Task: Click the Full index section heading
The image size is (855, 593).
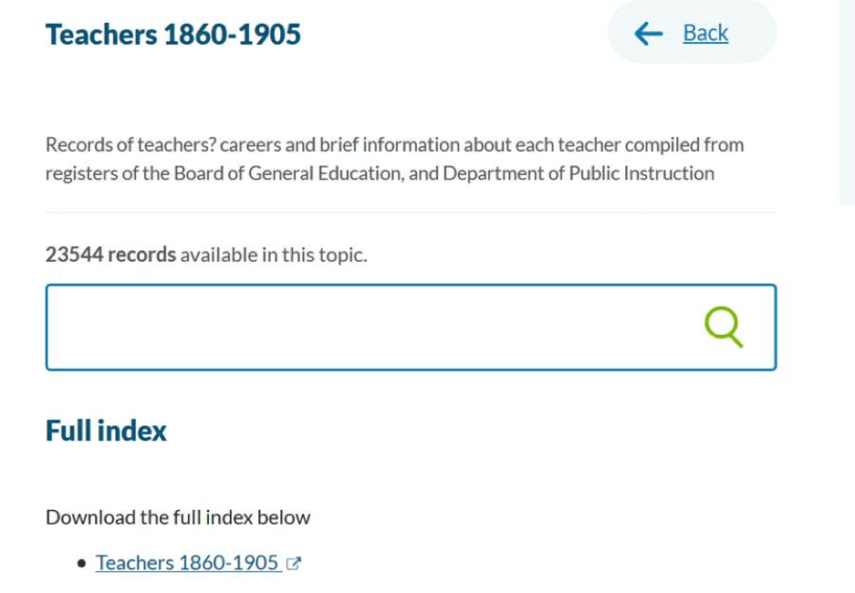Action: (x=106, y=431)
